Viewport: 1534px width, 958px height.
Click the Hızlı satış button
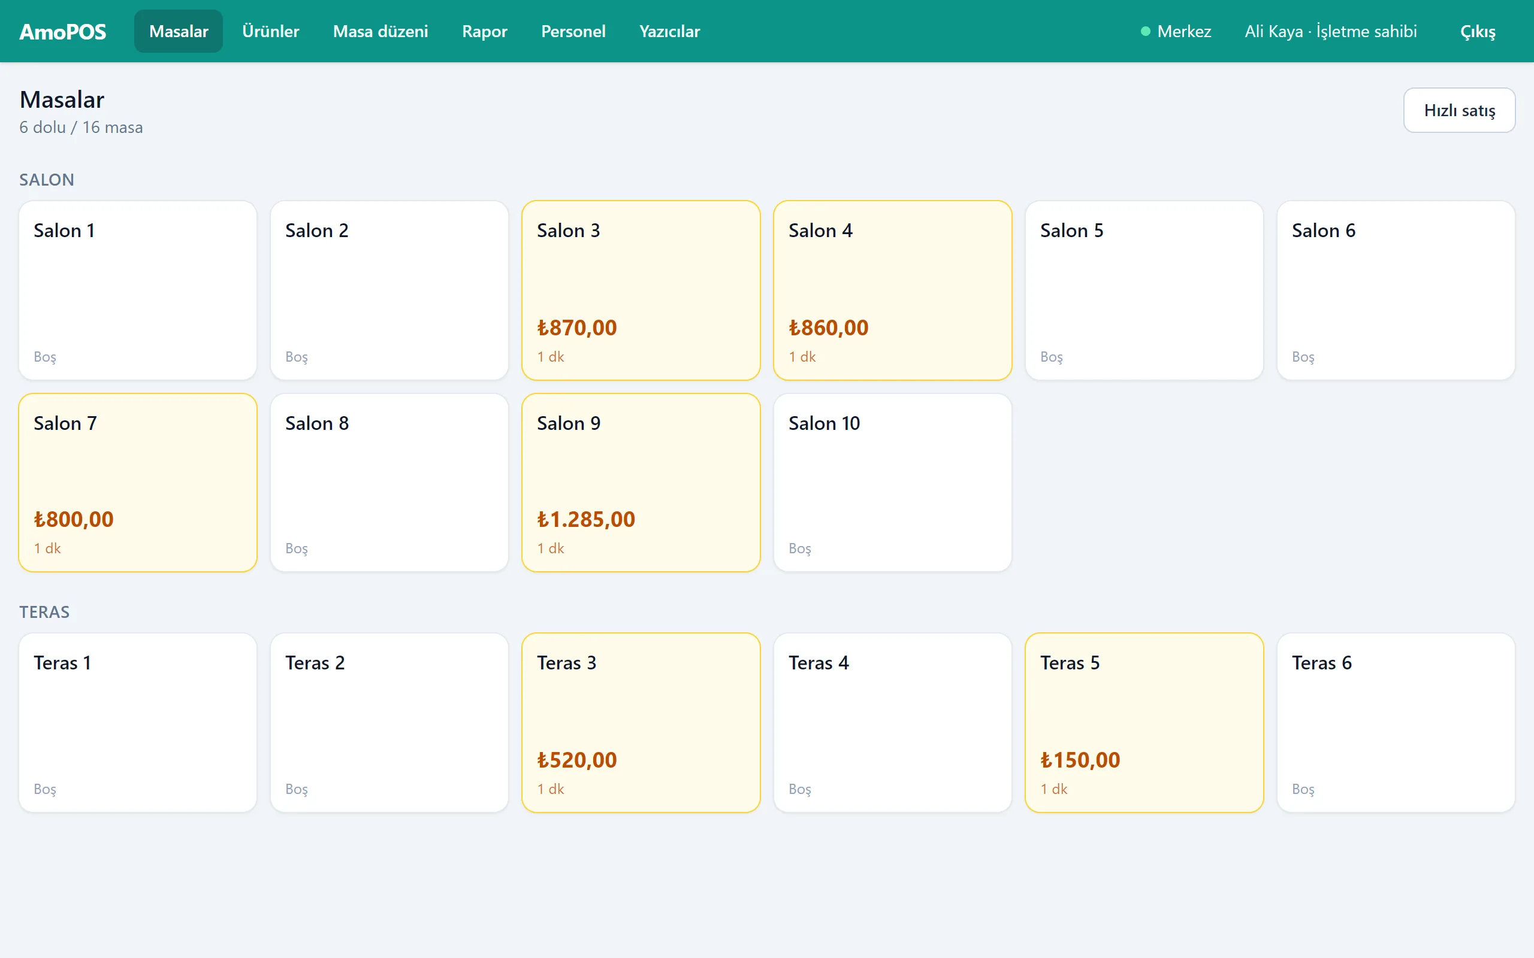(1459, 110)
